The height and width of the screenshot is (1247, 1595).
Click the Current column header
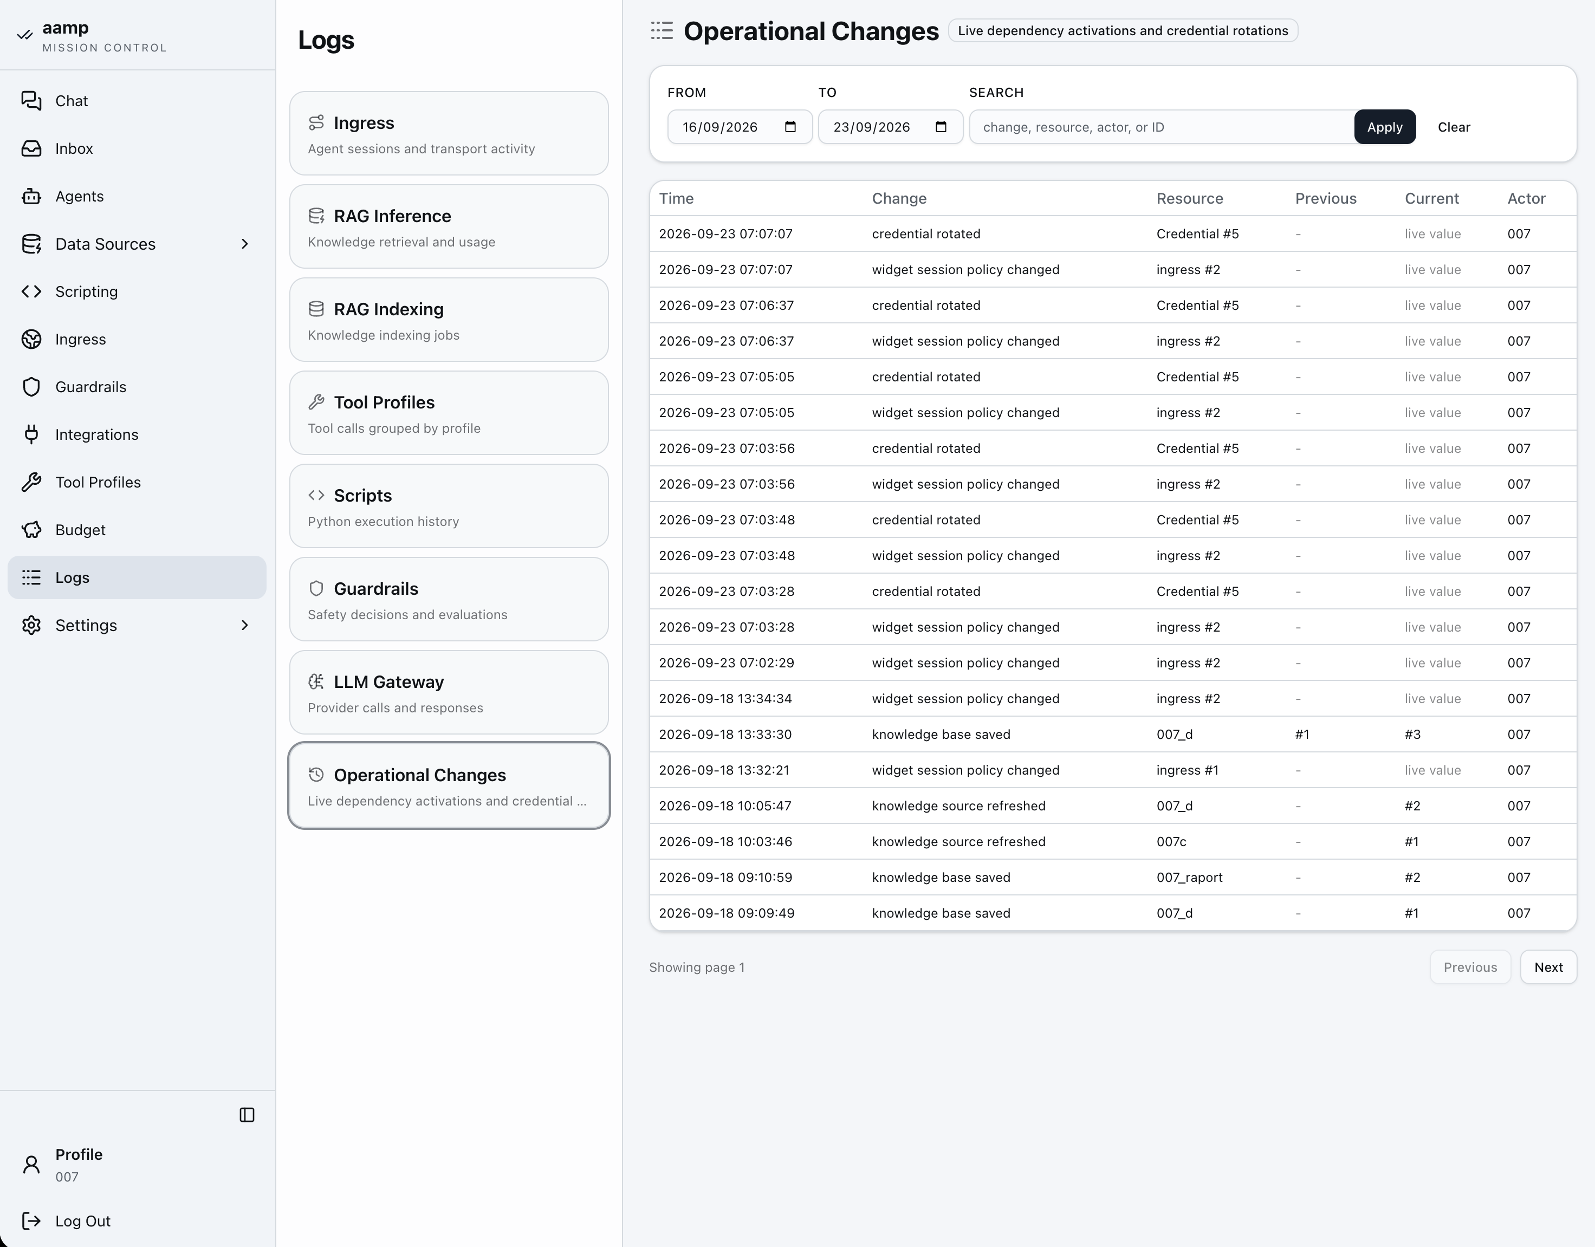pyautogui.click(x=1431, y=199)
